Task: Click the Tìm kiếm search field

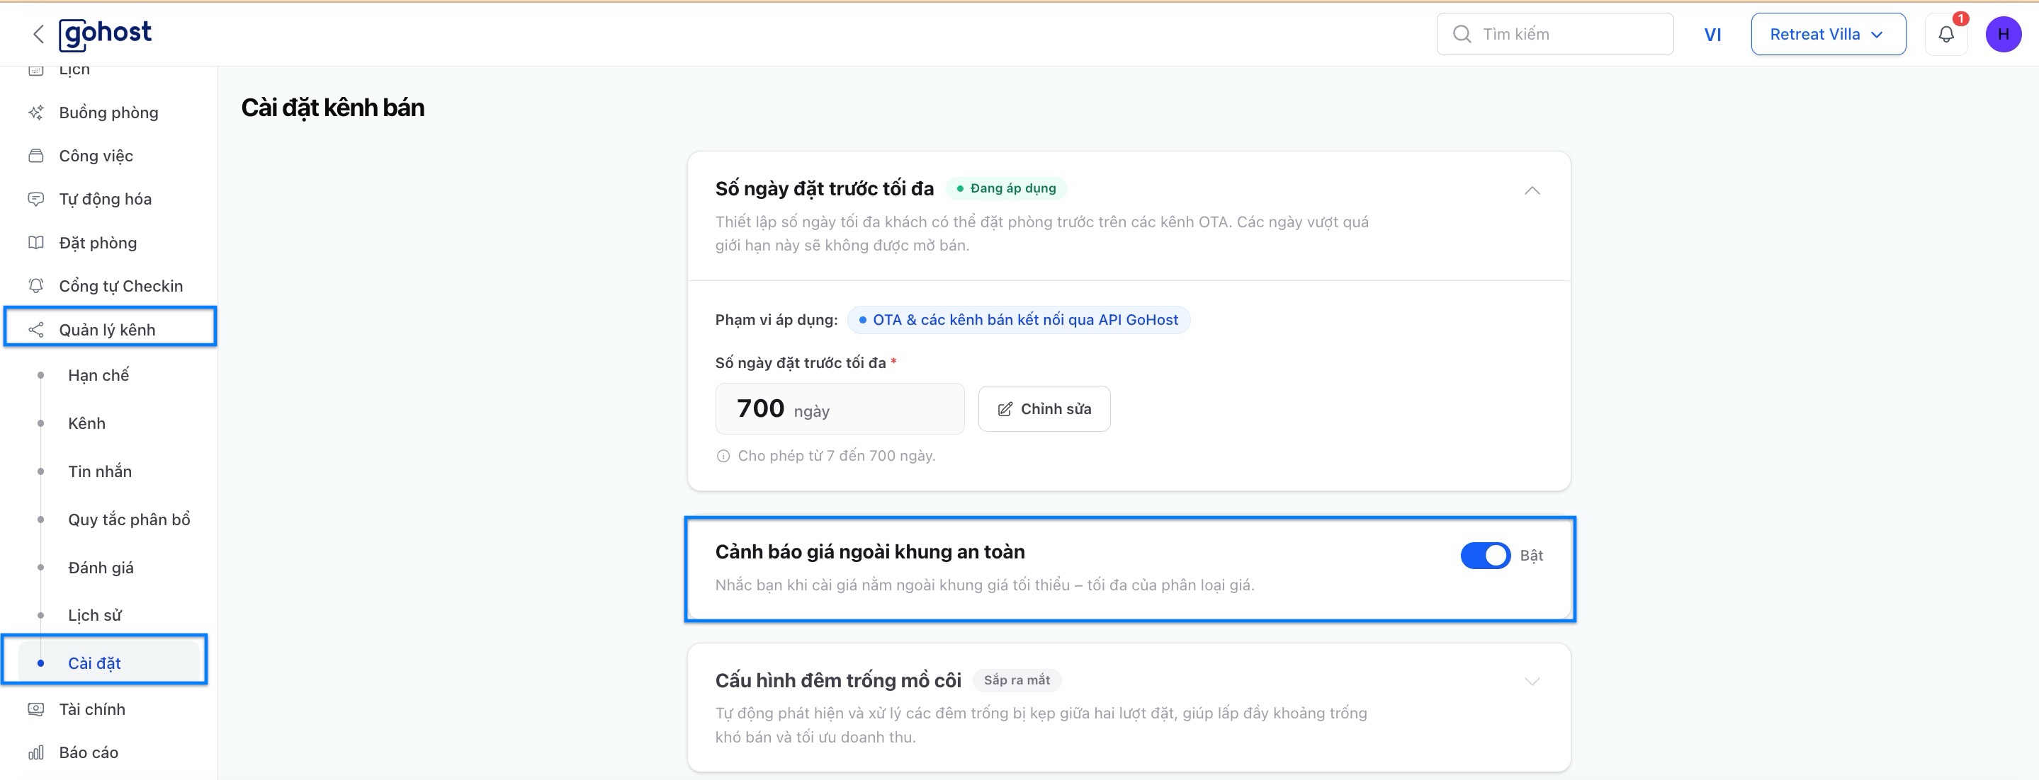Action: click(x=1554, y=34)
